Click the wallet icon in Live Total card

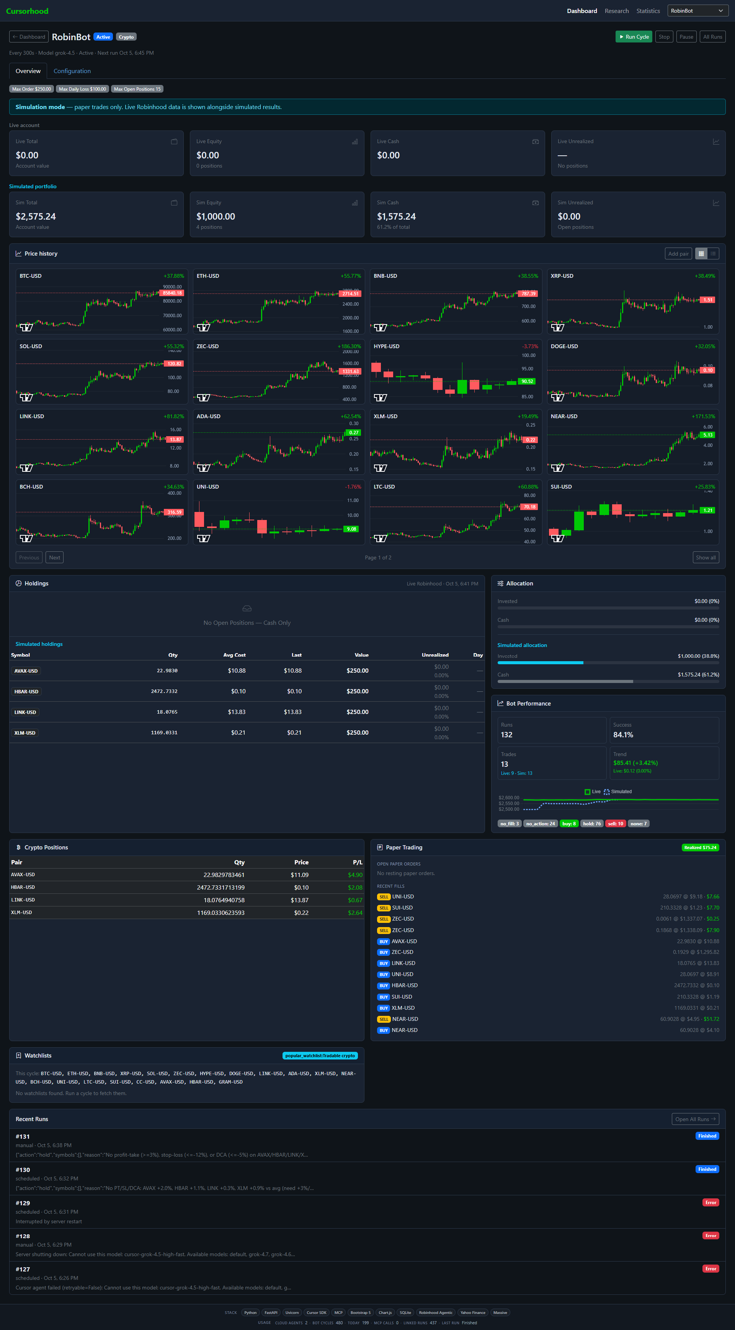(174, 142)
